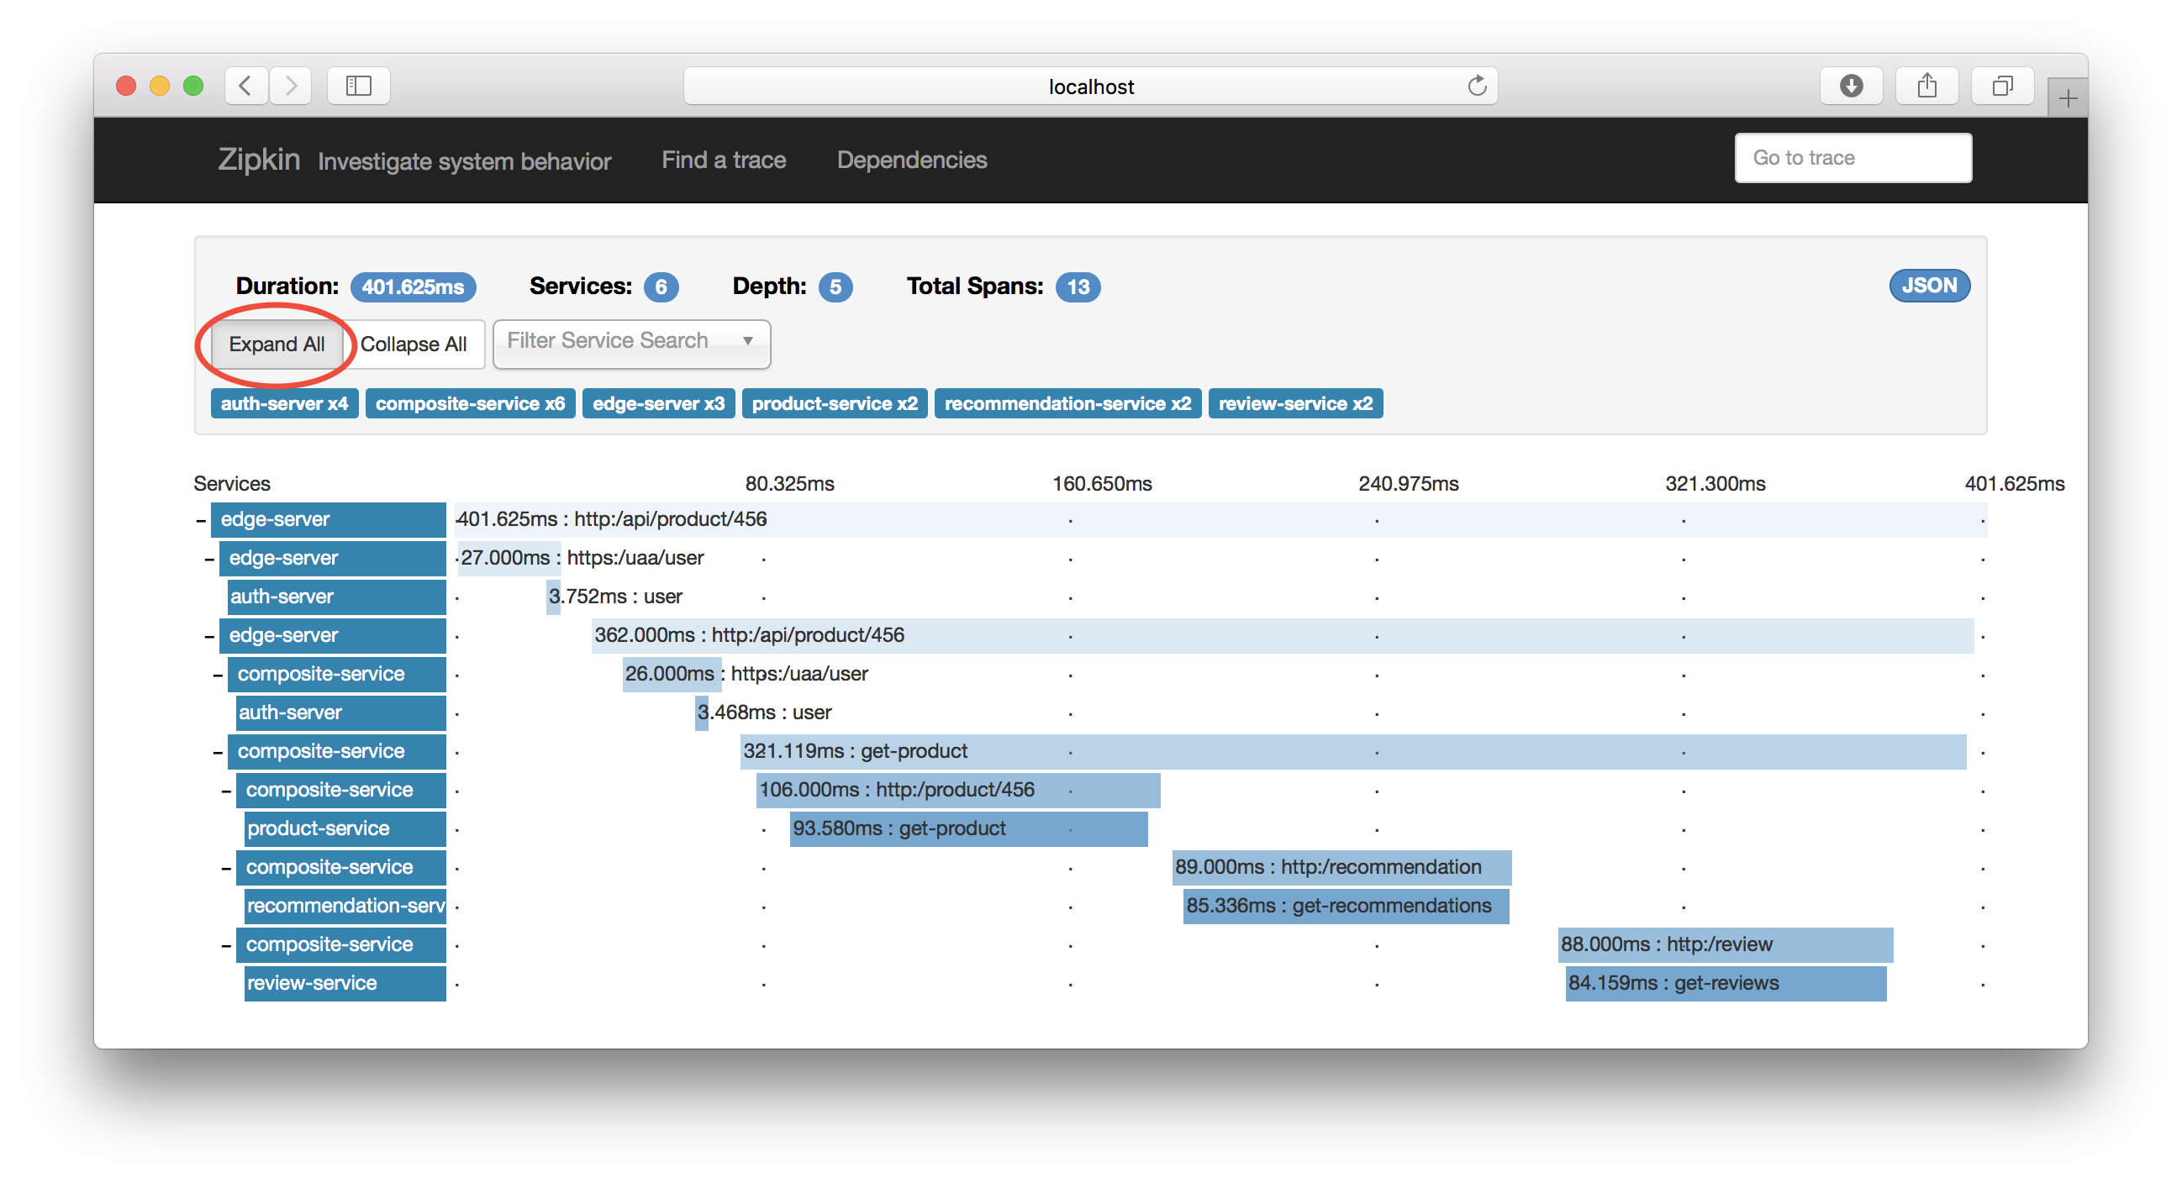Toggle the edge-server https://uaa/user row
Viewport: 2182px width, 1183px height.
point(207,556)
